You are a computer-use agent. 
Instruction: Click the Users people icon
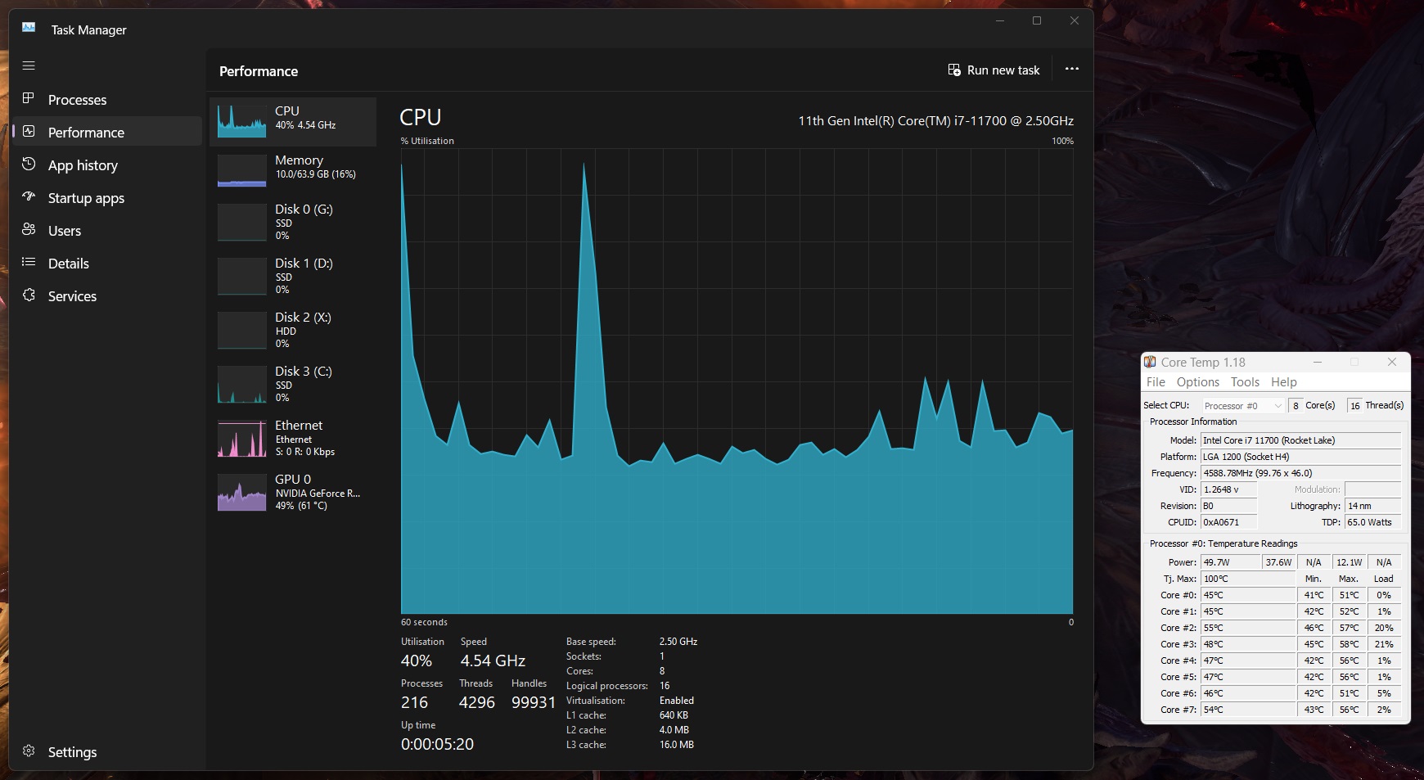click(x=29, y=230)
